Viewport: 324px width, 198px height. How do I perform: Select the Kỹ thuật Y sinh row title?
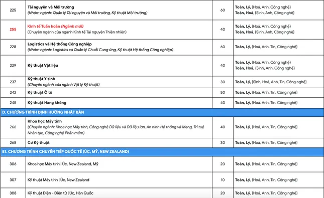tap(41, 79)
